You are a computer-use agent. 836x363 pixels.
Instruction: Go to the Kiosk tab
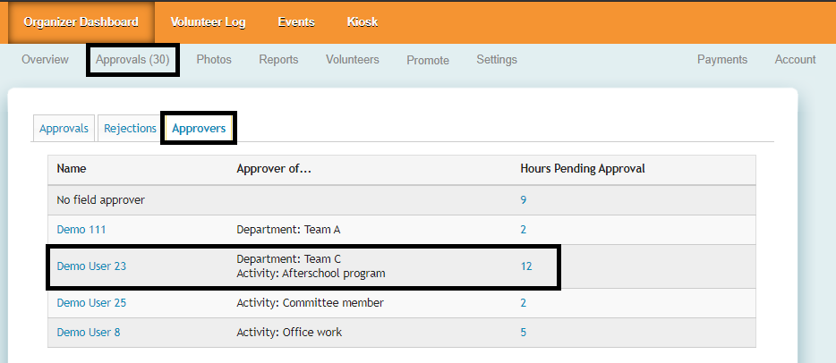(x=363, y=22)
